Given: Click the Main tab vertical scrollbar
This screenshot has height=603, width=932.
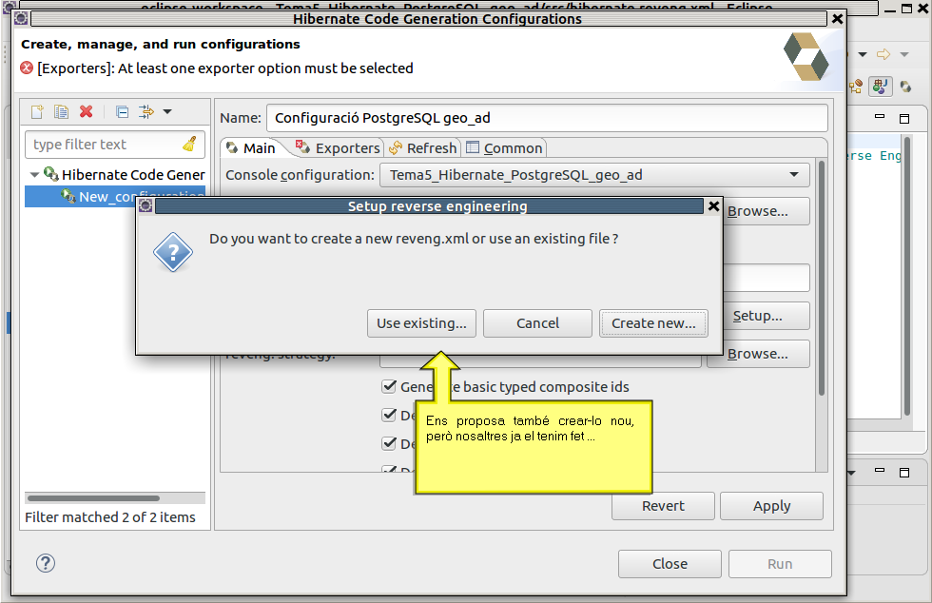Looking at the screenshot, I should (x=822, y=279).
